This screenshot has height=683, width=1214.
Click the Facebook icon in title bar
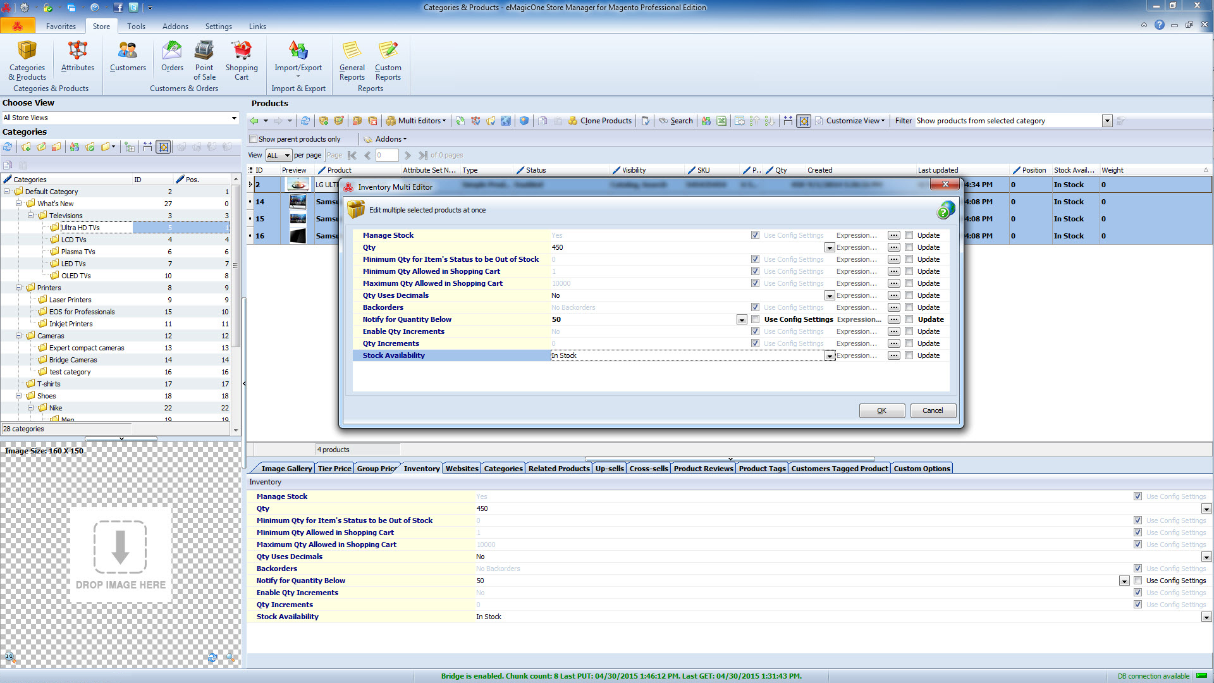(x=118, y=8)
